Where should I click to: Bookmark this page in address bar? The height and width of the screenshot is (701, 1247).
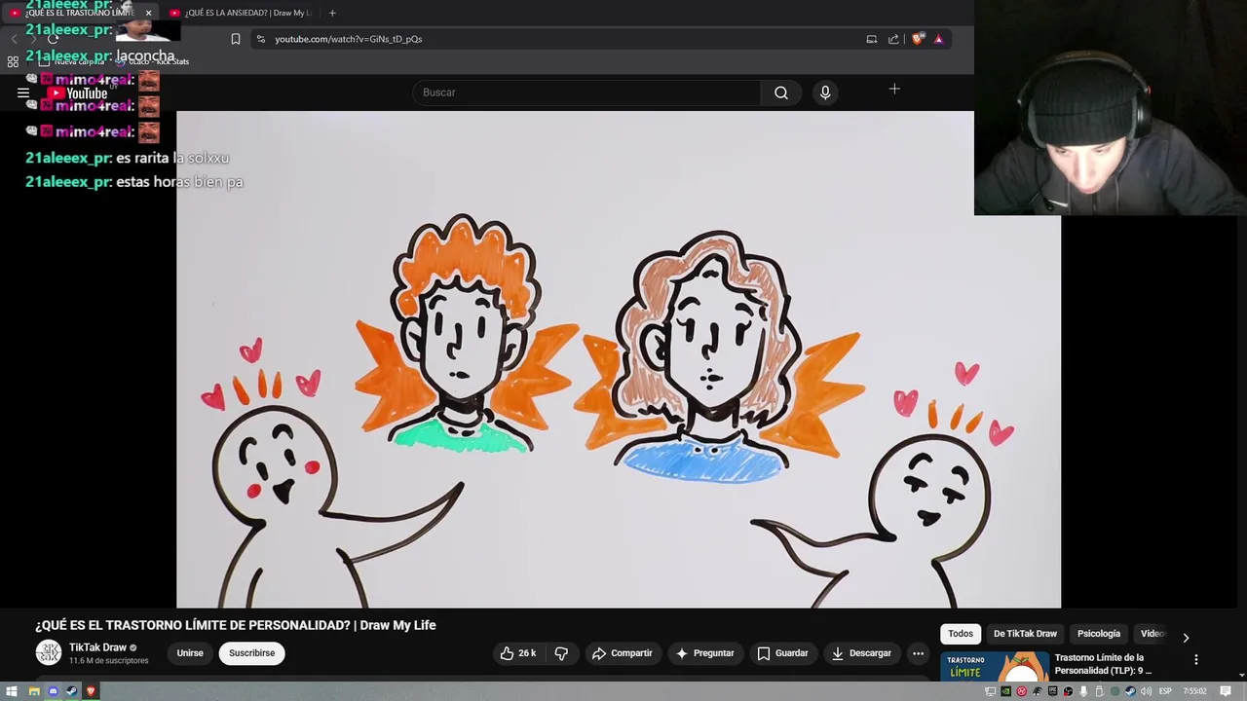click(x=236, y=39)
